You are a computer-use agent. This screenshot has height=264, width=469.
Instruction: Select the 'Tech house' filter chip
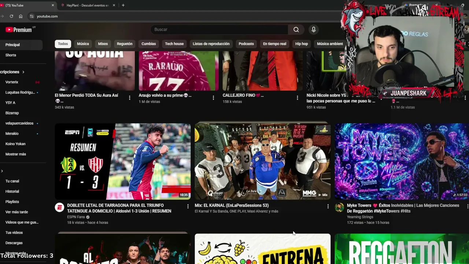[x=174, y=44]
